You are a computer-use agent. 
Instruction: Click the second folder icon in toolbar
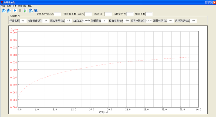9,11
